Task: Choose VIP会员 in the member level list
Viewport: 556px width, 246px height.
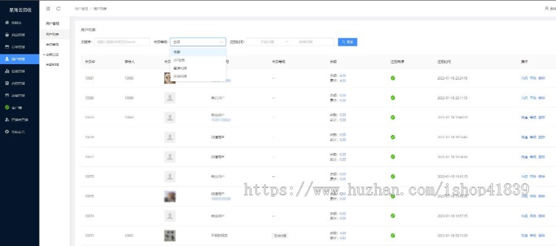Action: coord(198,60)
